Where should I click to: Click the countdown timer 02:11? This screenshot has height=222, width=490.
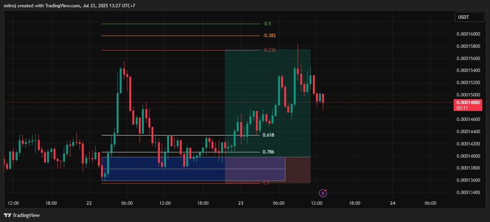[462, 108]
